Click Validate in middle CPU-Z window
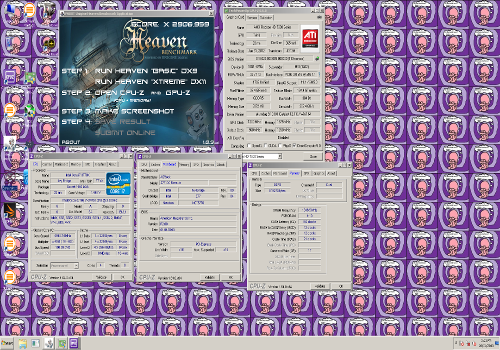Screen dimensions: 500x350 coord(209,277)
